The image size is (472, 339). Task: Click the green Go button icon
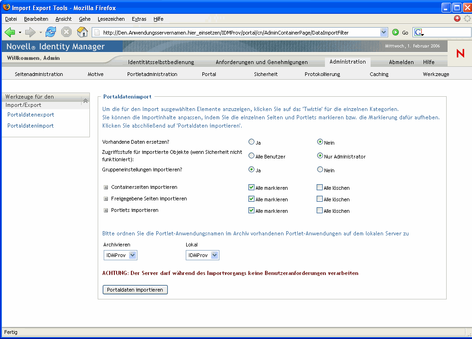click(395, 33)
